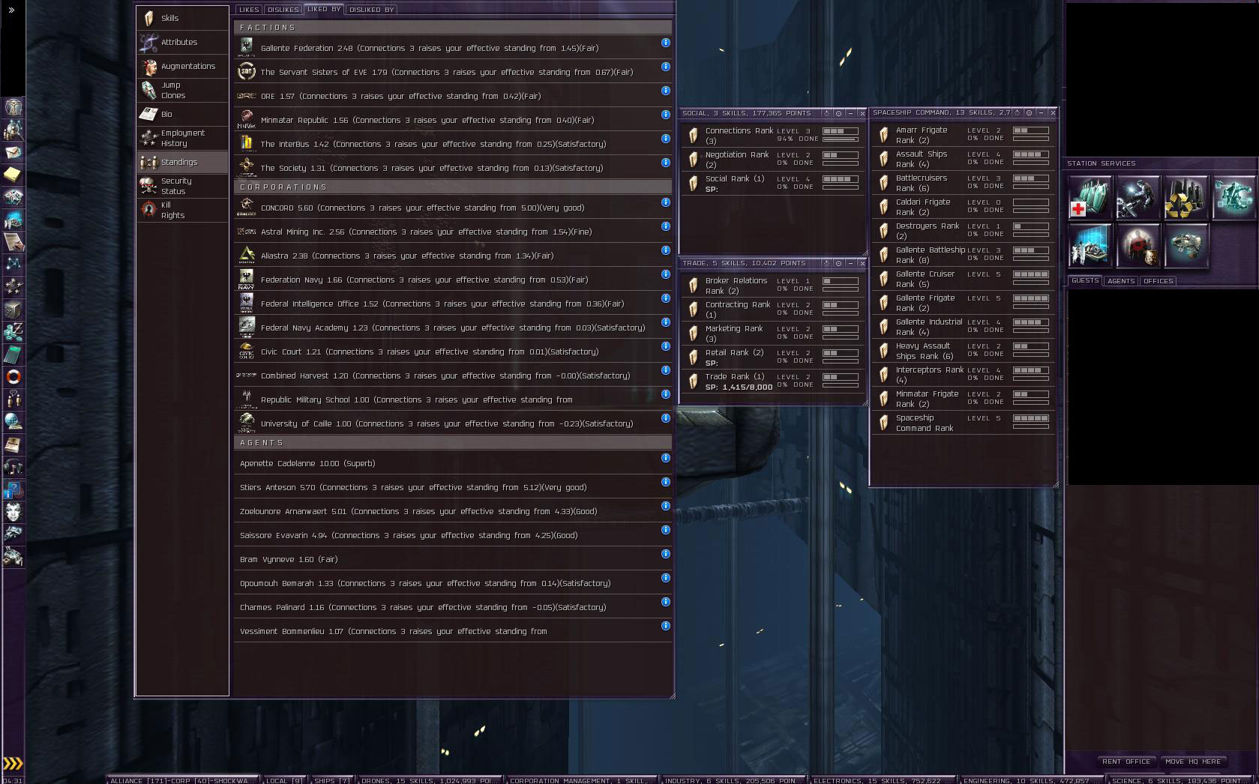Select the Disliked By tab
The image size is (1259, 784).
pyautogui.click(x=371, y=10)
